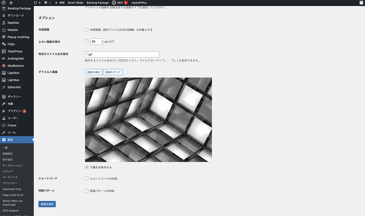Open the site home icon
Screen dimensions: 365x216
coord(11,3)
